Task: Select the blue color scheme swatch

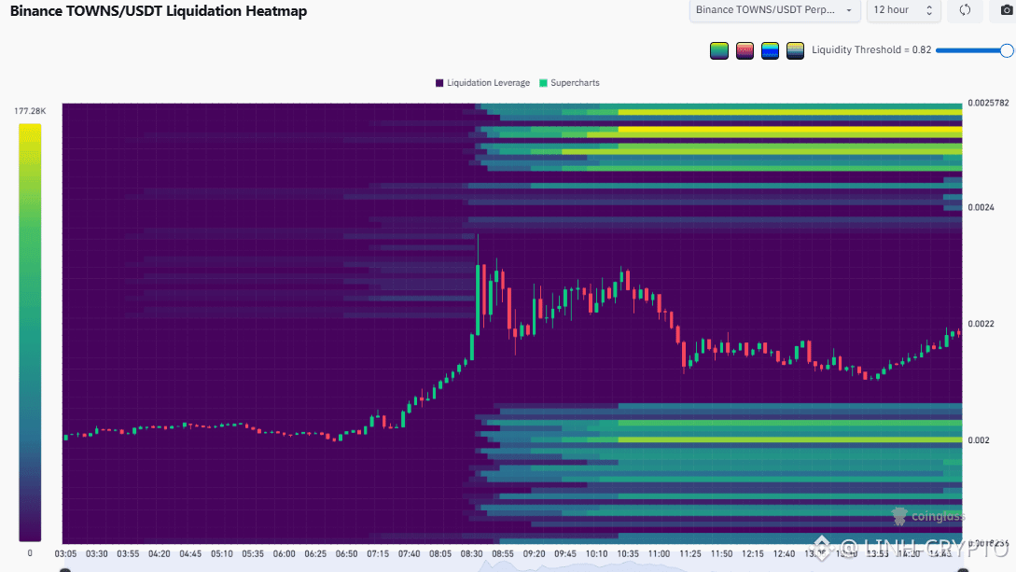Action: pyautogui.click(x=770, y=50)
